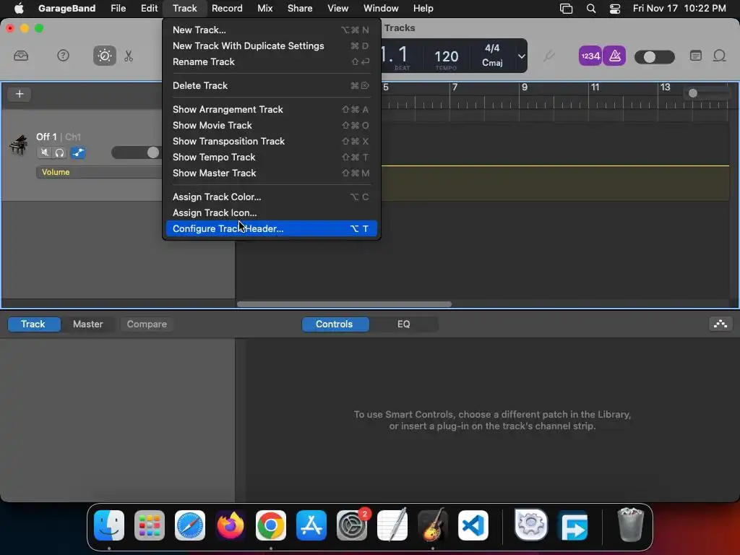Click the GarageBand guitar Dock icon

[x=433, y=525]
